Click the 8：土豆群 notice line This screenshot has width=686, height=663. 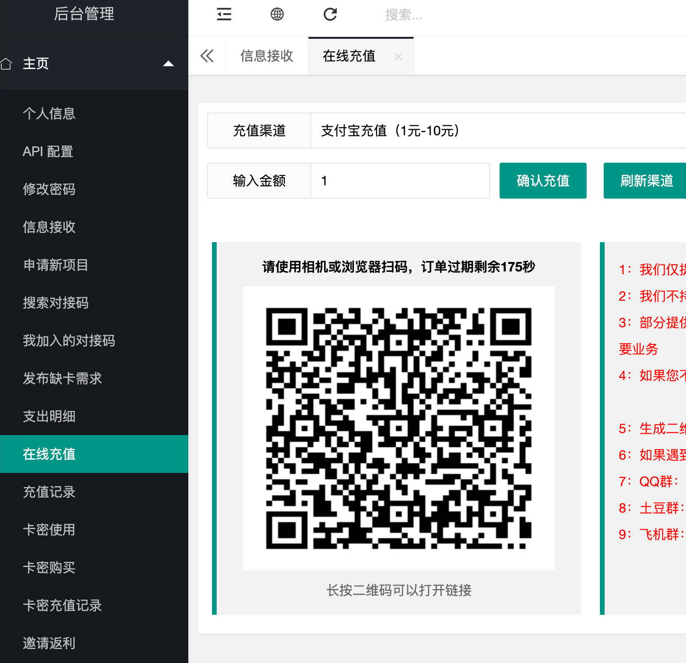click(x=652, y=508)
